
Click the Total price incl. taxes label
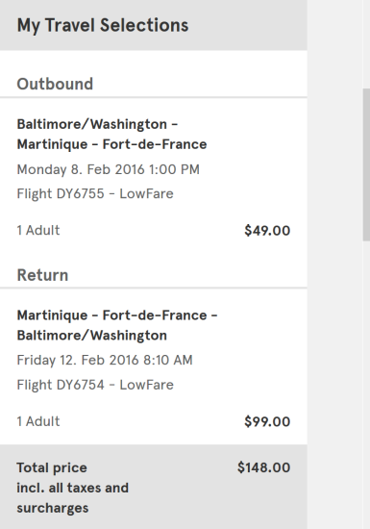tap(72, 488)
